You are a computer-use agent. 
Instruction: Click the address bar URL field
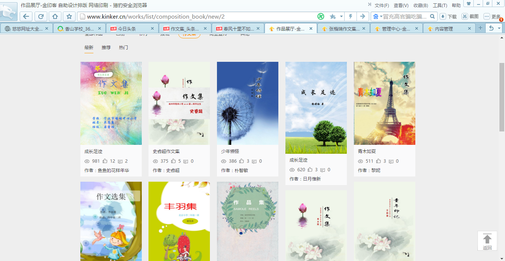click(x=197, y=16)
